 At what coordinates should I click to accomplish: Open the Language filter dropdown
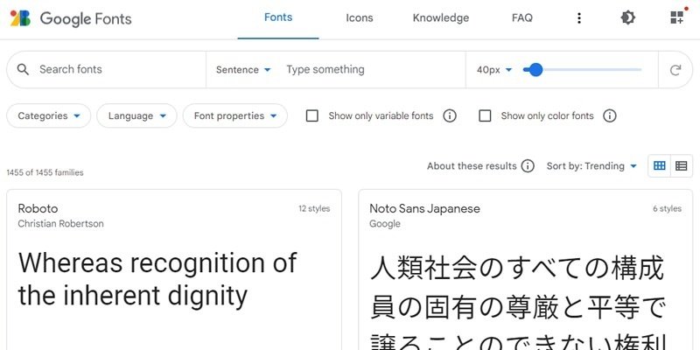(136, 116)
